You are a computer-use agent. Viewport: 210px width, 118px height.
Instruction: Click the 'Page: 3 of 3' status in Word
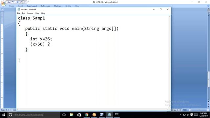pyautogui.click(x=6, y=110)
